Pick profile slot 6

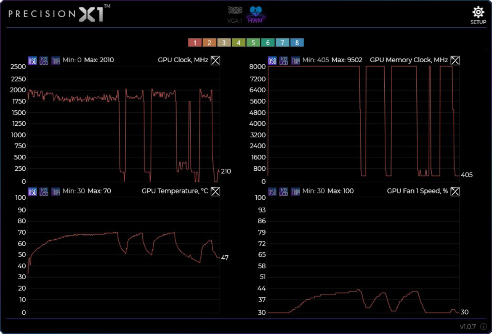click(268, 42)
